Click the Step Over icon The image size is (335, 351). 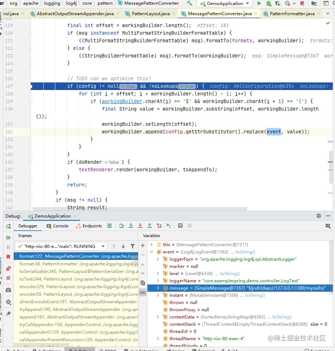[121, 226]
